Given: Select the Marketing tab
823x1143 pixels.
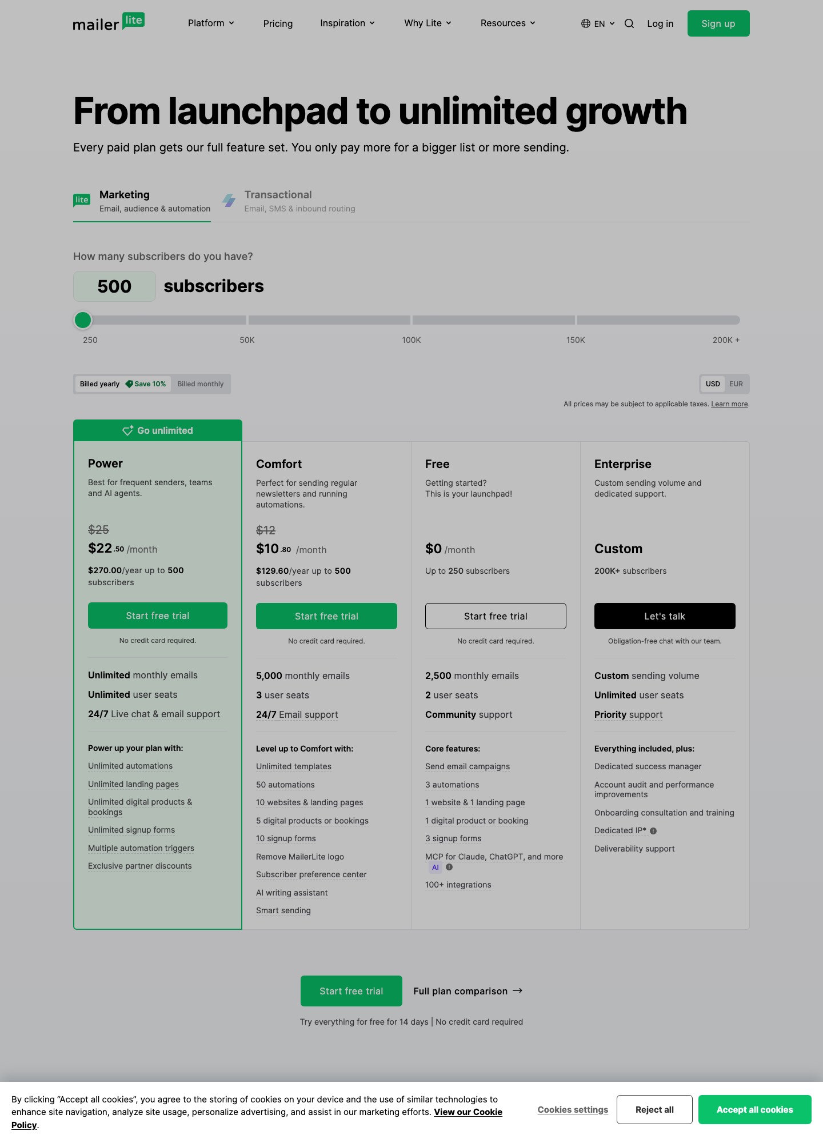Looking at the screenshot, I should [x=142, y=201].
